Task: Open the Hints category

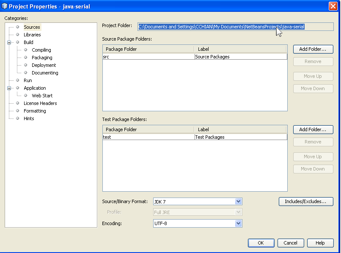Action: 29,118
